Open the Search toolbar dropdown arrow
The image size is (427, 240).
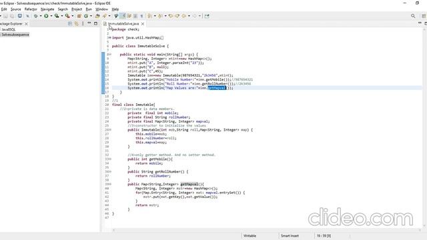109,16
